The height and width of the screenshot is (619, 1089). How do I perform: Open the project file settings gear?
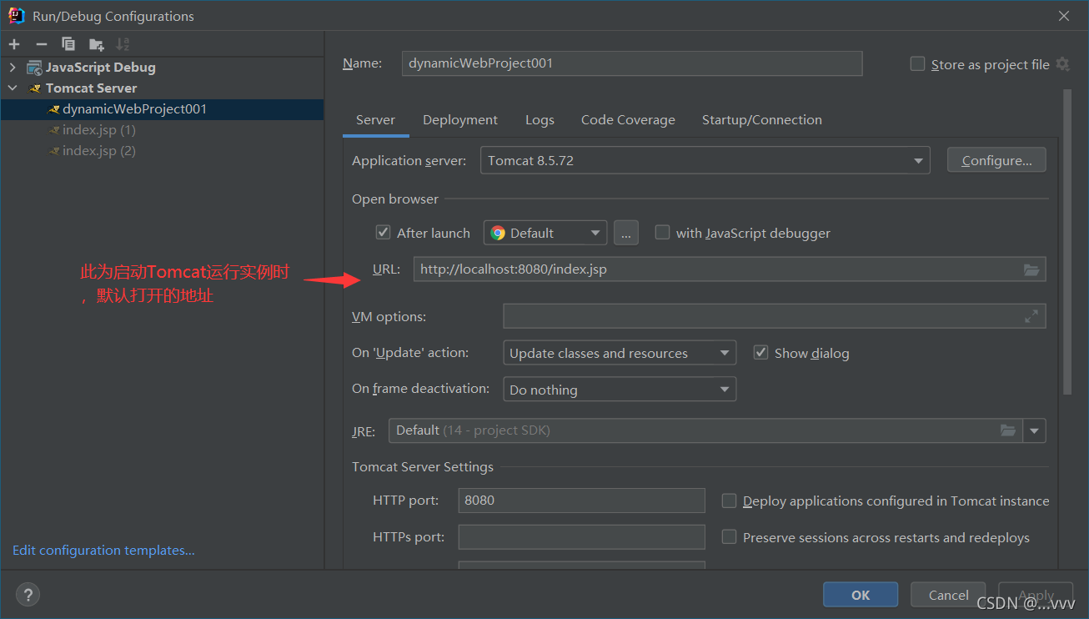tap(1062, 64)
